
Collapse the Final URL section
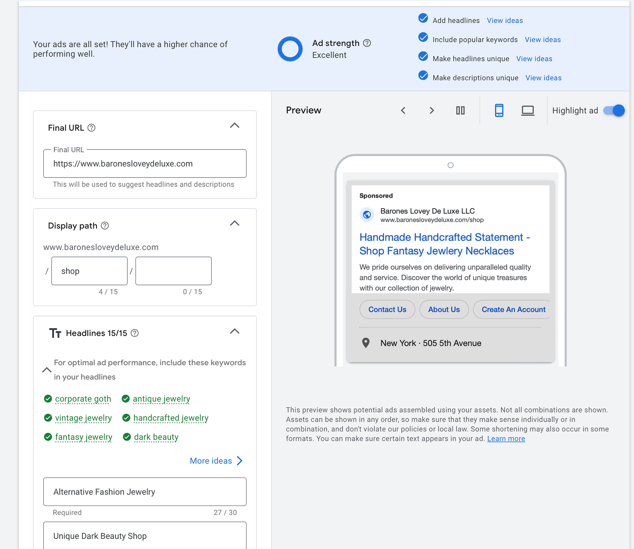click(234, 126)
